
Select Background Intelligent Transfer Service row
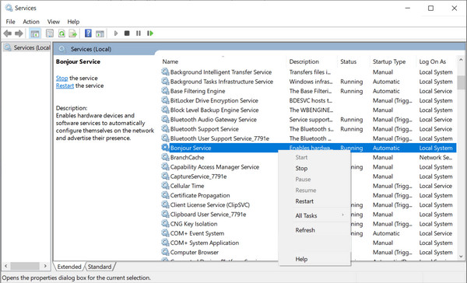point(308,72)
